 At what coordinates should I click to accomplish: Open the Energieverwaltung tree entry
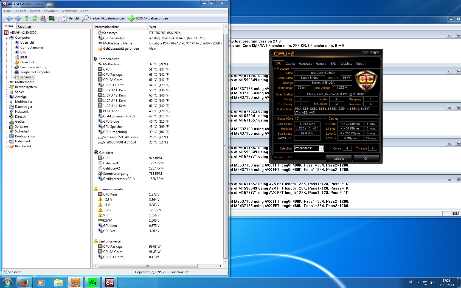pyautogui.click(x=31, y=67)
